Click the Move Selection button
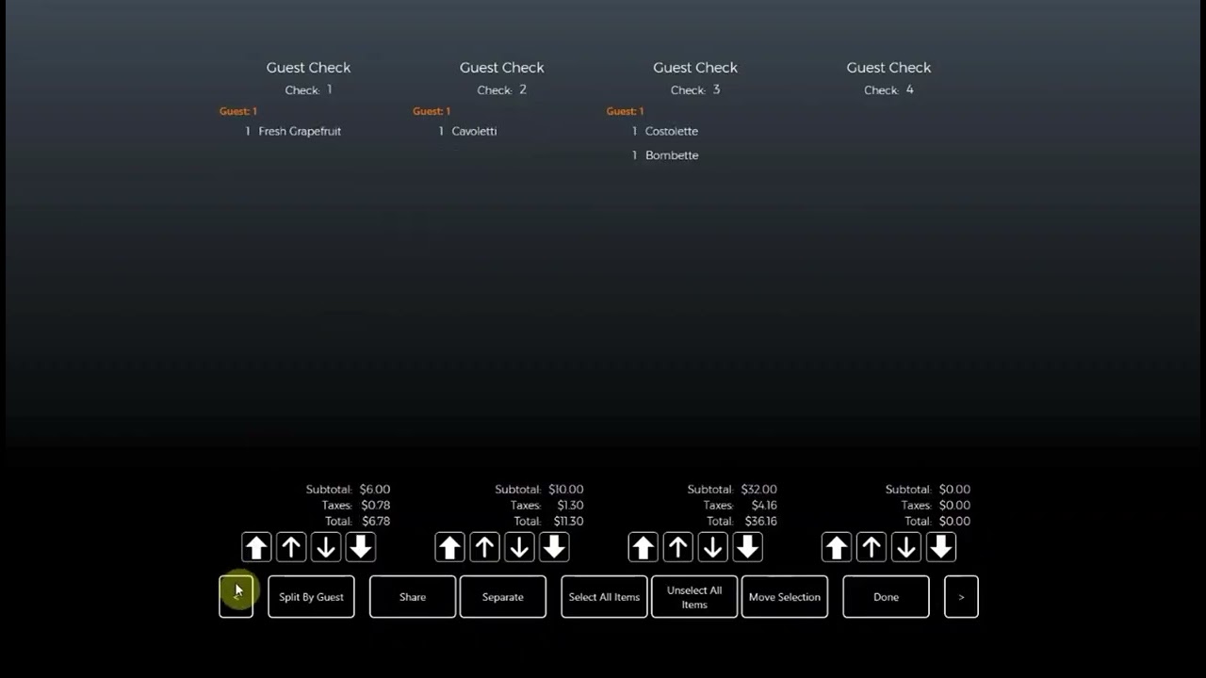 pyautogui.click(x=785, y=597)
